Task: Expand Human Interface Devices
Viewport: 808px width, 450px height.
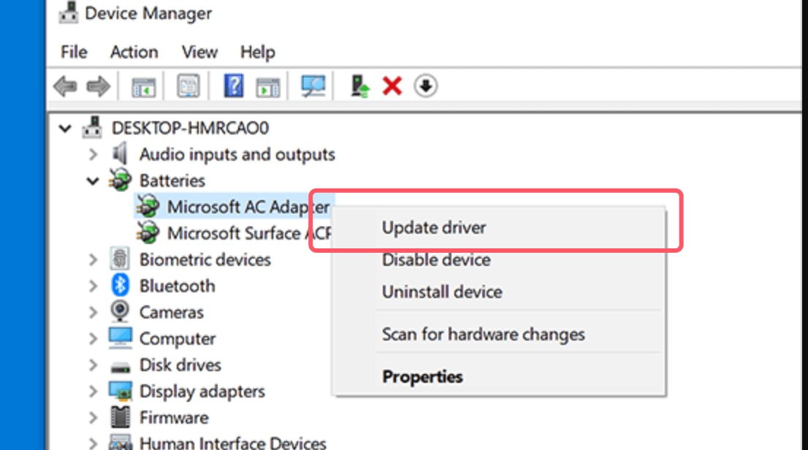Action: pyautogui.click(x=93, y=441)
